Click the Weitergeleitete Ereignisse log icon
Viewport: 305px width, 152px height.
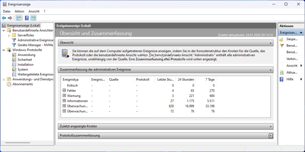(x=14, y=74)
